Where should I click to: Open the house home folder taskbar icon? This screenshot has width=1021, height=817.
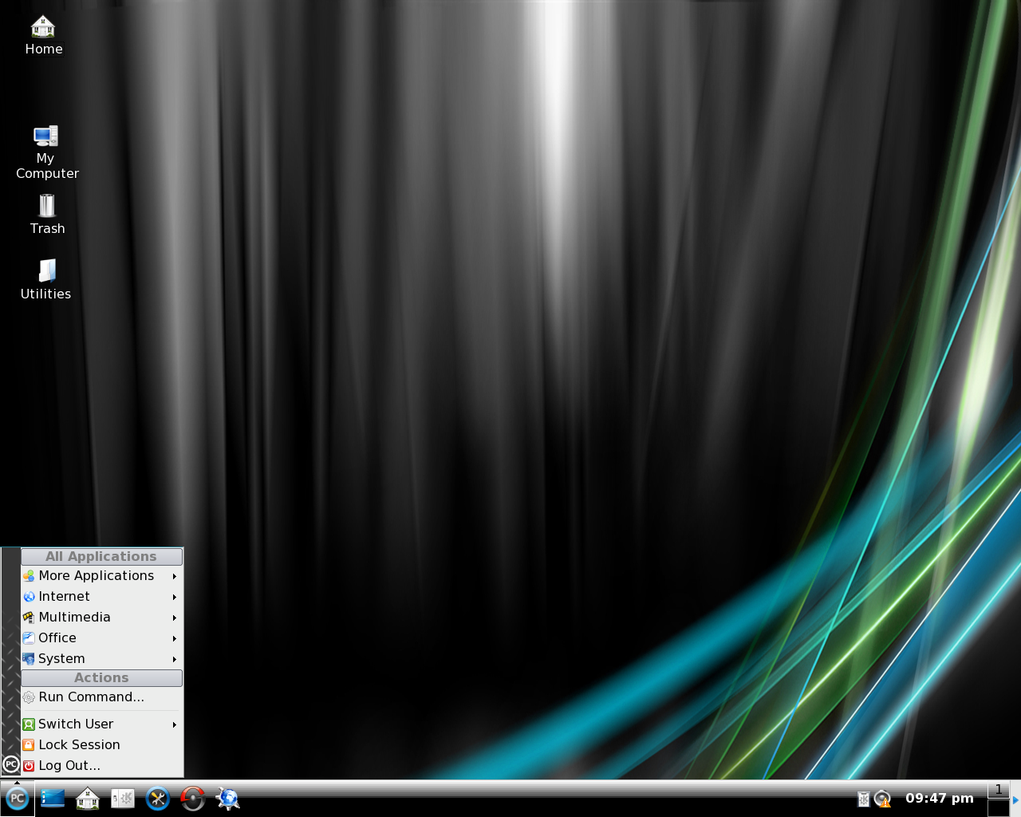[88, 798]
